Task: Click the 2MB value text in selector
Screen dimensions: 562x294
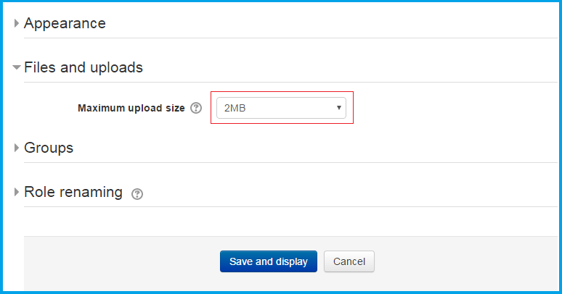Action: 235,109
